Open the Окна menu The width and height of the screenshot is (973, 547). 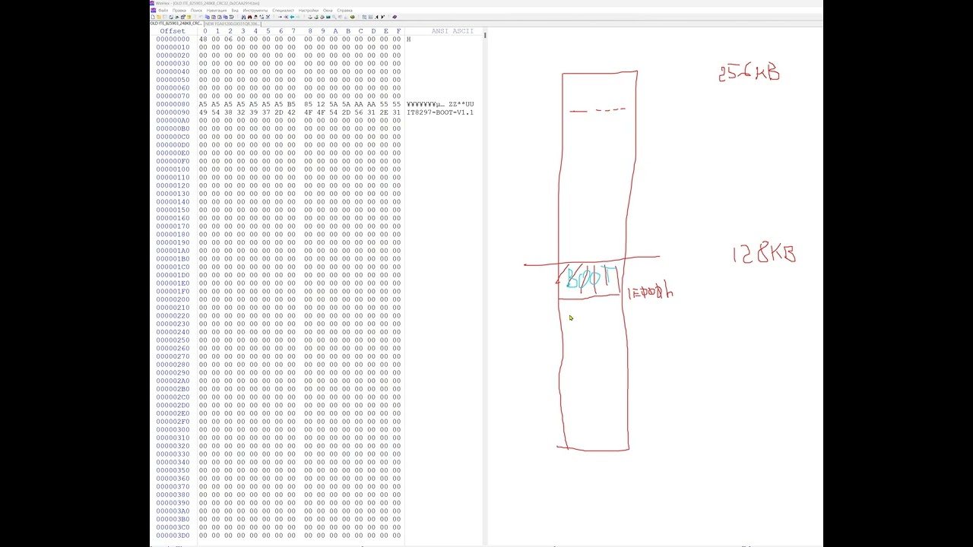pos(328,10)
